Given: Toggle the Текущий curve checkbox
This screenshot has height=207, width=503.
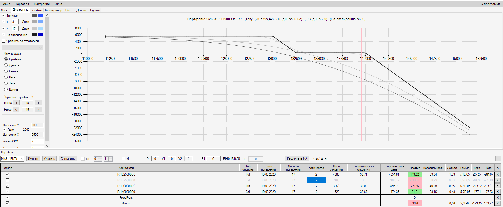Looking at the screenshot, I should 3,16.
